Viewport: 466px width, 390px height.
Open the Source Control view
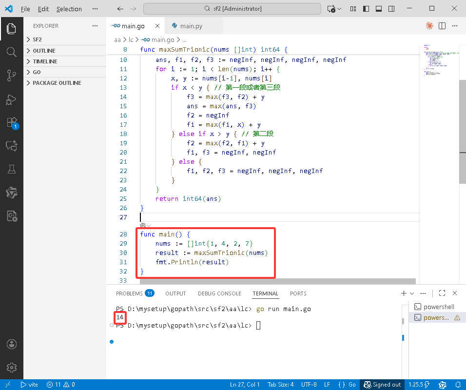11,76
